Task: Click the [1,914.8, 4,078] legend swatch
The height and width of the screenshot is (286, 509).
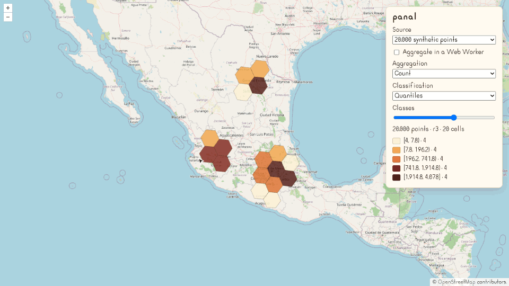Action: click(397, 177)
